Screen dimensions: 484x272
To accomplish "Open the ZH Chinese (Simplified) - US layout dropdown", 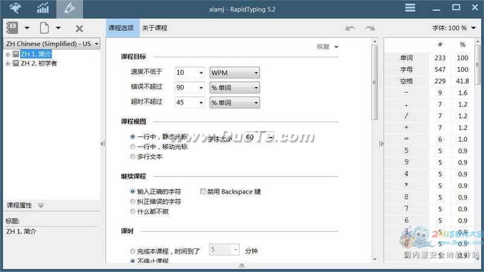I will (x=52, y=43).
